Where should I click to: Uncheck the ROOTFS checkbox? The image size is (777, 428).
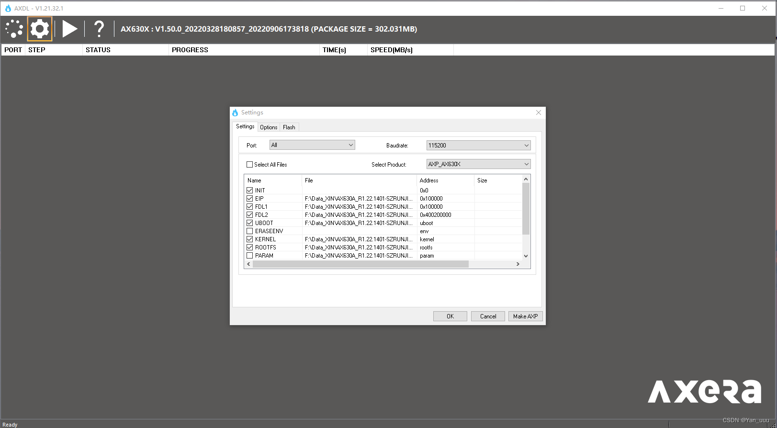pos(249,248)
